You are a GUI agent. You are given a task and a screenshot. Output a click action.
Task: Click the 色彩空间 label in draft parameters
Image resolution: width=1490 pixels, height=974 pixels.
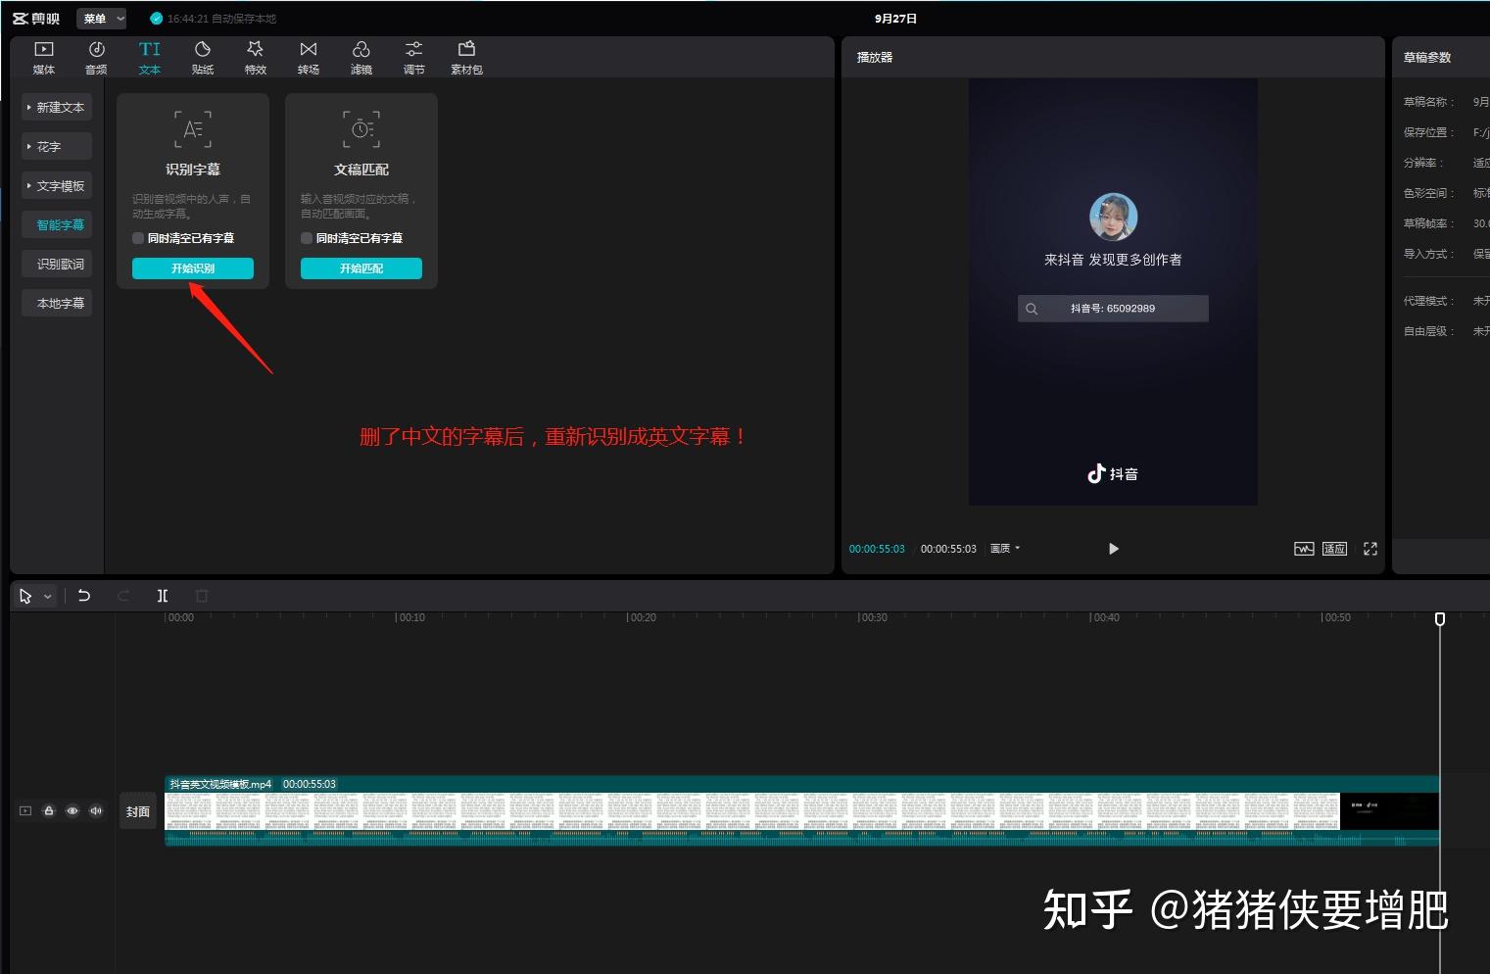pyautogui.click(x=1428, y=193)
